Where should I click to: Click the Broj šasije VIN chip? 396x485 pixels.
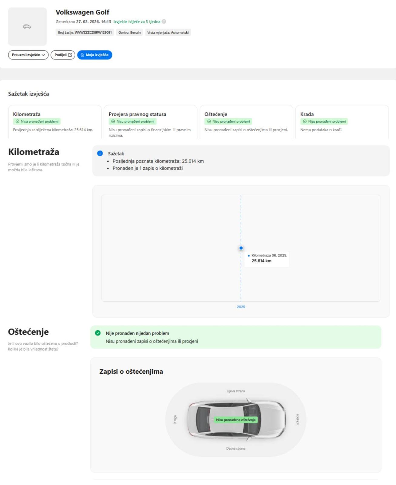coord(85,32)
